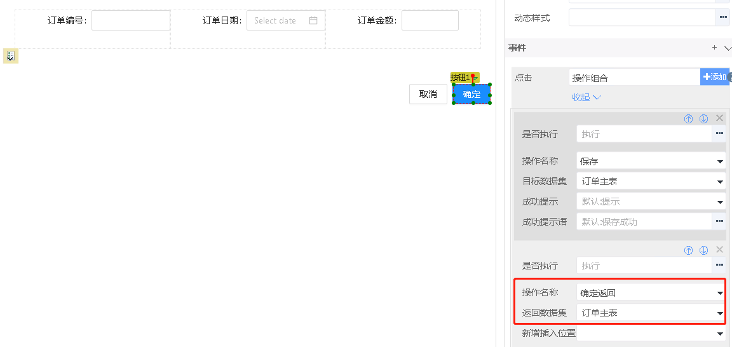Move the 确定返回 operation up
Screen dimensions: 732x347
688,250
